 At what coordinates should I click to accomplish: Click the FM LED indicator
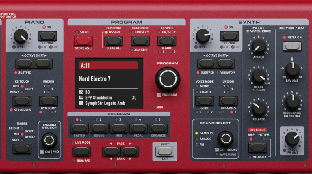click(197, 145)
